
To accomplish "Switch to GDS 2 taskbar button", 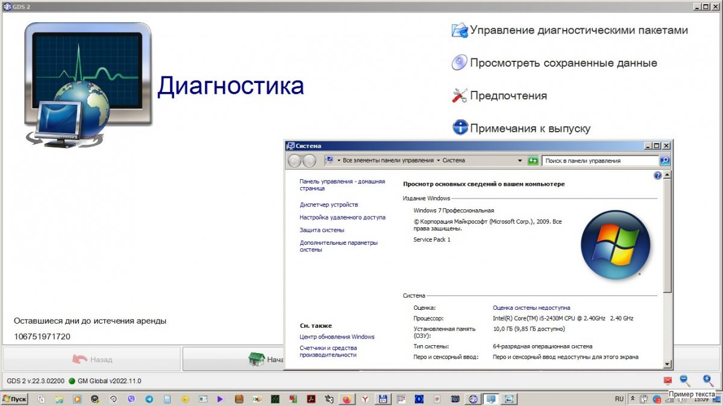I will click(473, 399).
